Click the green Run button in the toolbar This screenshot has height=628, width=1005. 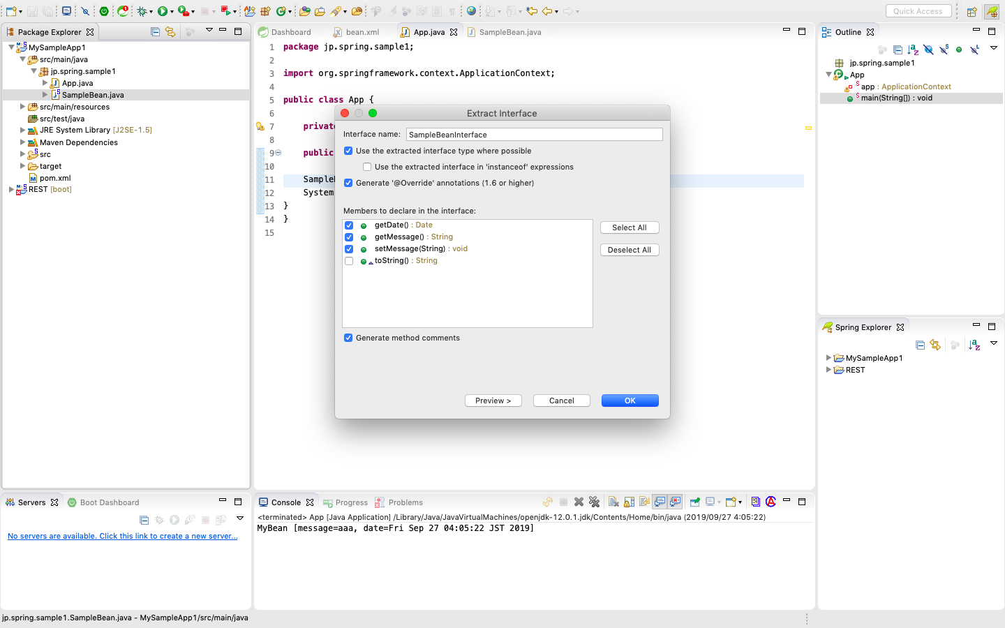(162, 11)
